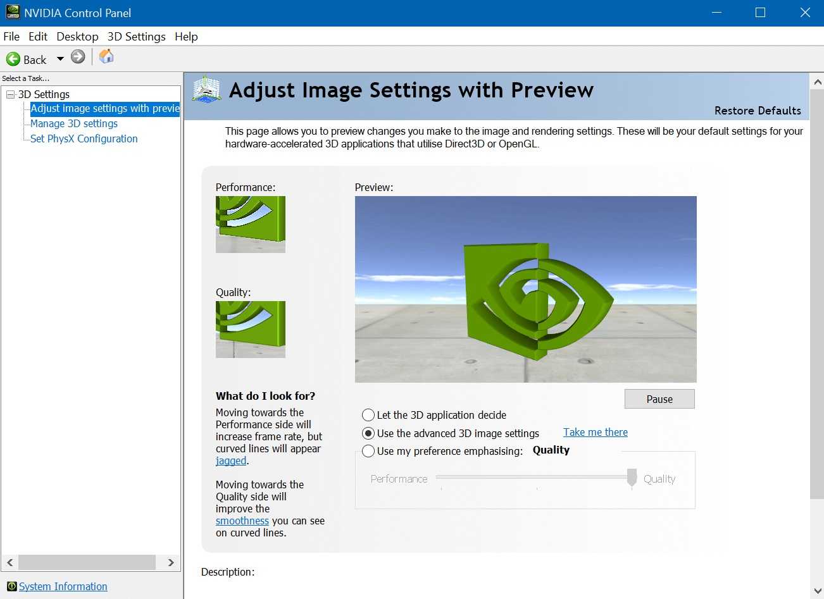Screen dimensions: 824x599
Task: Select 'Let the 3D application decide'
Action: coord(368,415)
